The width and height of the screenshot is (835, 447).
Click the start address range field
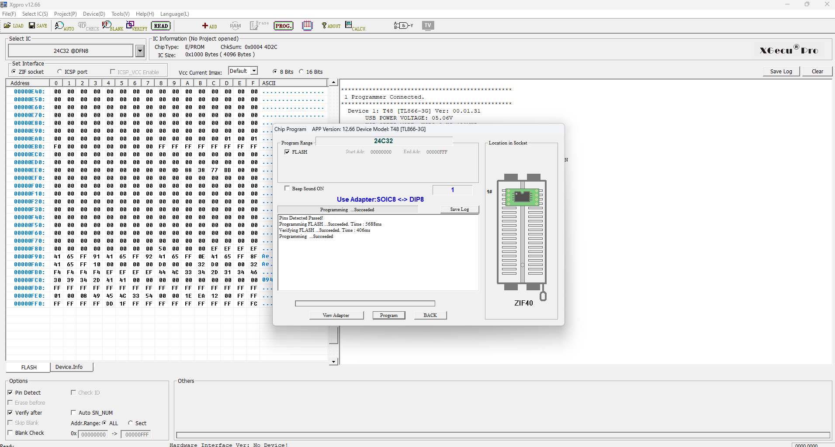click(94, 434)
